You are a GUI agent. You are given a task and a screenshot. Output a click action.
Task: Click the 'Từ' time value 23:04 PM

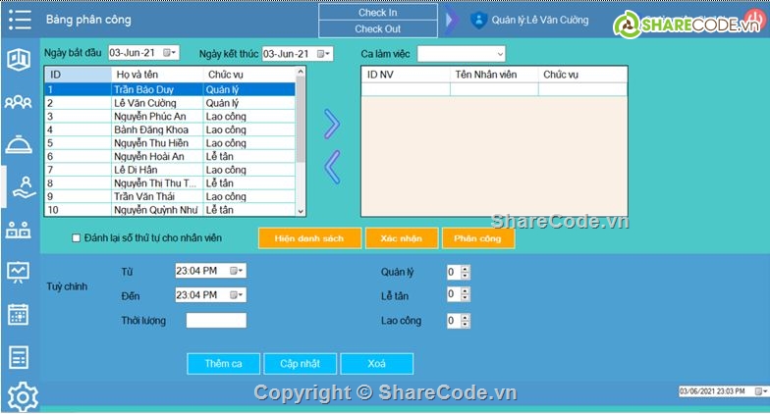(x=196, y=271)
